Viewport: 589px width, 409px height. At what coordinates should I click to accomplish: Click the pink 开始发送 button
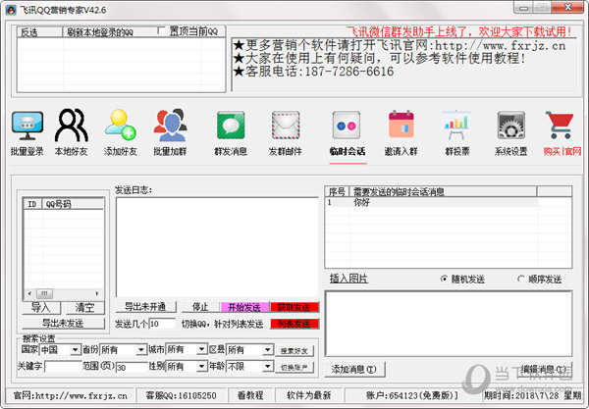click(x=244, y=307)
